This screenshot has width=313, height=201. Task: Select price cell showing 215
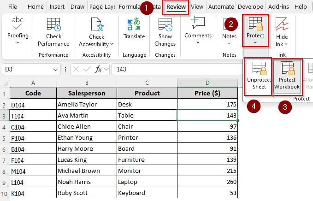click(x=207, y=171)
